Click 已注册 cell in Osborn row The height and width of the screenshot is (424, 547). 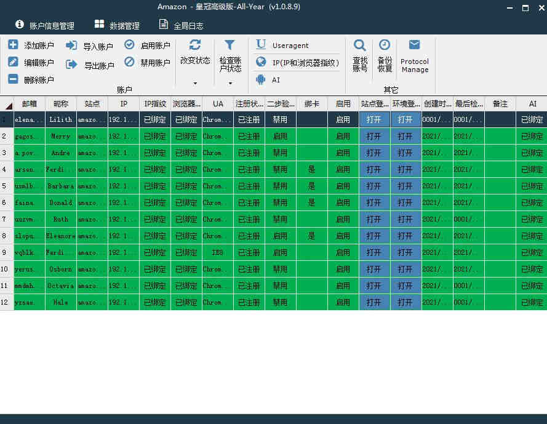(249, 269)
